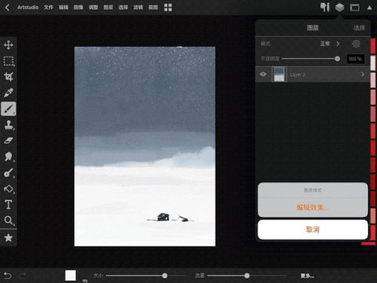Click the Artstudio app menu

[x=28, y=8]
